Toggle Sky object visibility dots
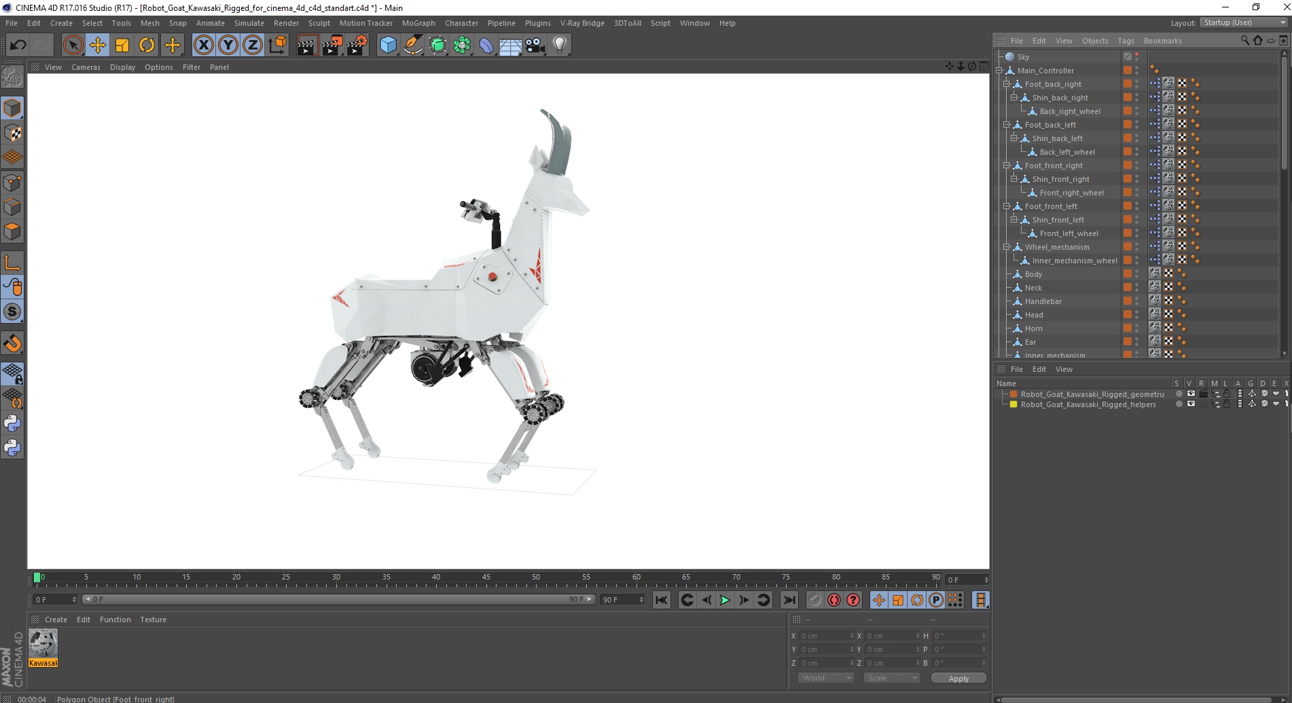1292x703 pixels. [x=1137, y=57]
